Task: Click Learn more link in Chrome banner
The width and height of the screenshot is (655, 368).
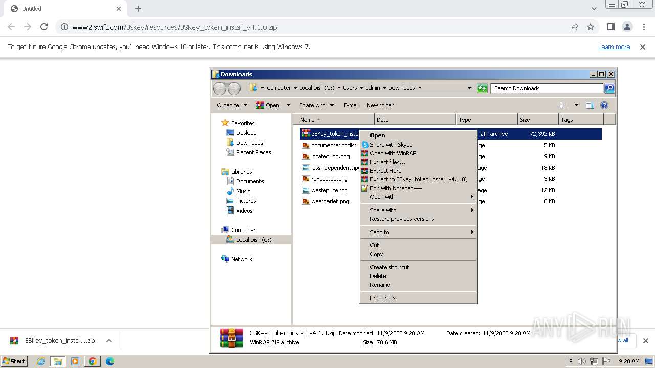Action: pyautogui.click(x=614, y=47)
